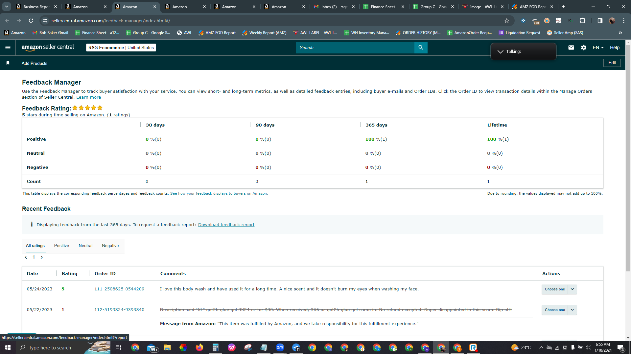631x354 pixels.
Task: Open Choose one dropdown for 05/24/2023 feedback
Action: (559, 289)
